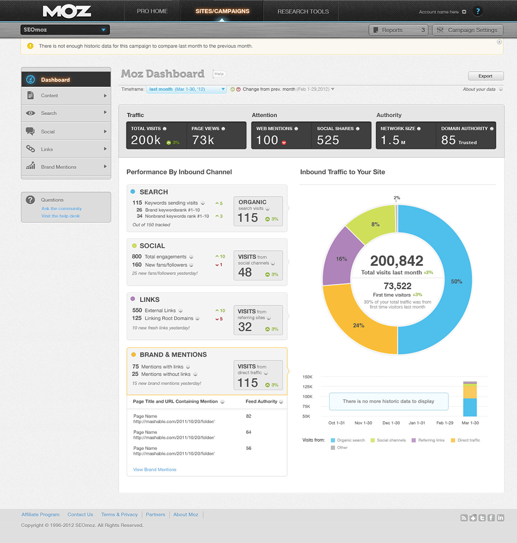
Task: Open the blue question mark help icon
Action: pos(478,12)
